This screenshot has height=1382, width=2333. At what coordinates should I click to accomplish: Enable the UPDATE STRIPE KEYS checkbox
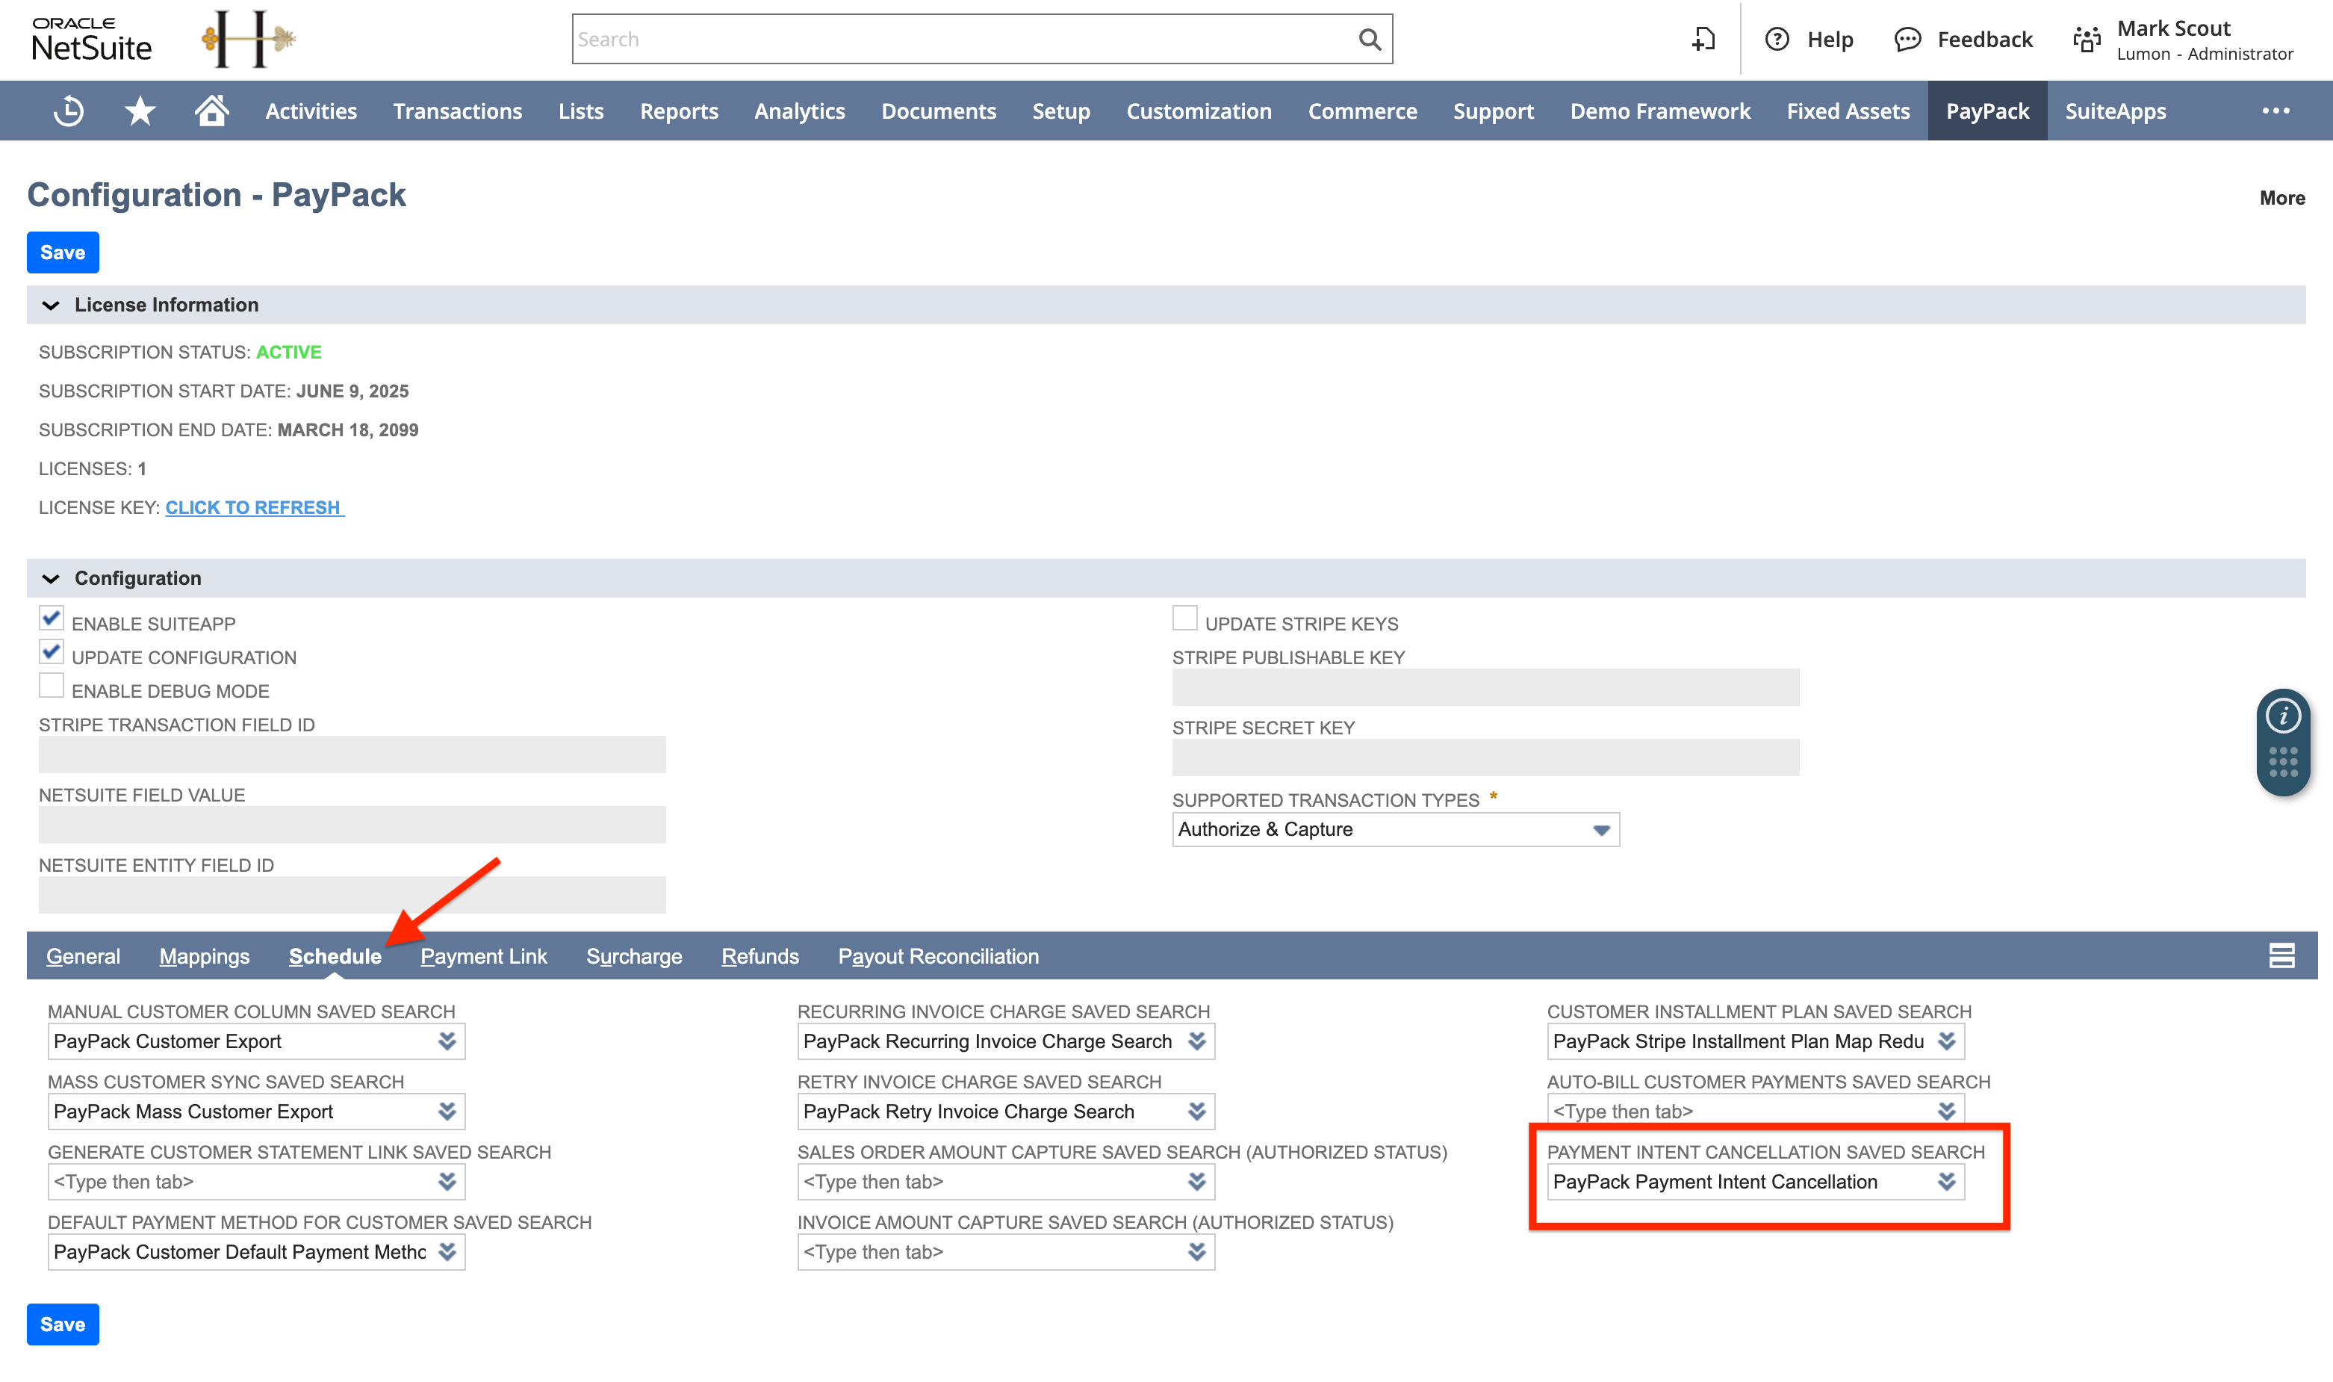[x=1184, y=618]
